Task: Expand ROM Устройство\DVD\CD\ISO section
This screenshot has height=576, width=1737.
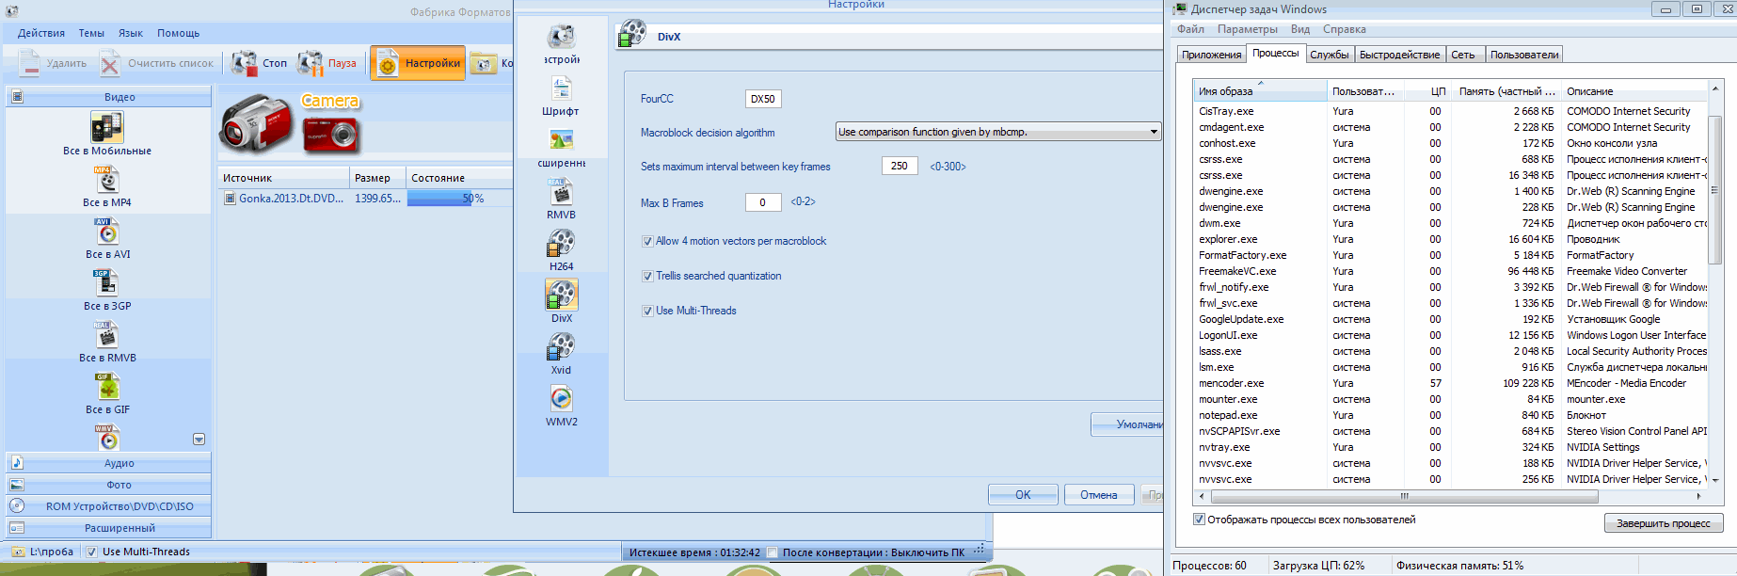Action: tap(108, 506)
